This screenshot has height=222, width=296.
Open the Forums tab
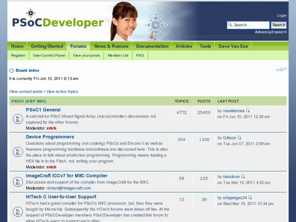click(78, 46)
